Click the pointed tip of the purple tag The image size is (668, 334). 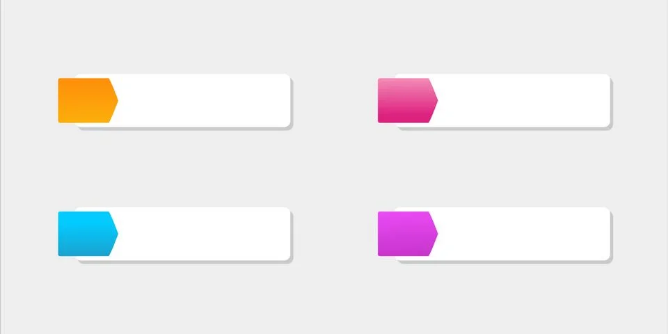[x=435, y=234]
